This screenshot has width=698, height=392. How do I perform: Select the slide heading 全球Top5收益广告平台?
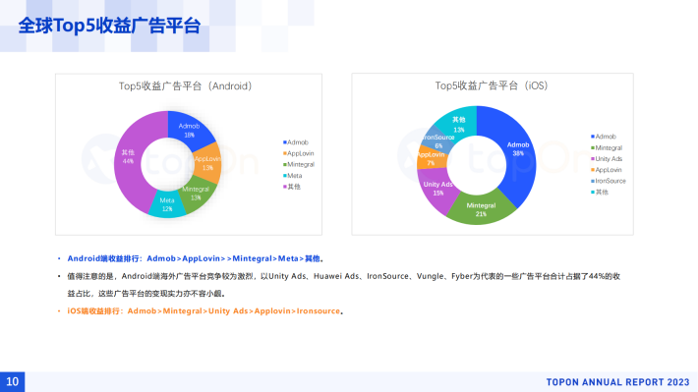109,26
